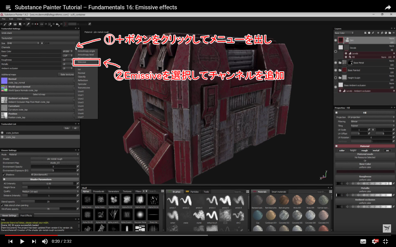The width and height of the screenshot is (396, 247).
Task: Select Opacity from channel menu
Action: click(x=82, y=77)
